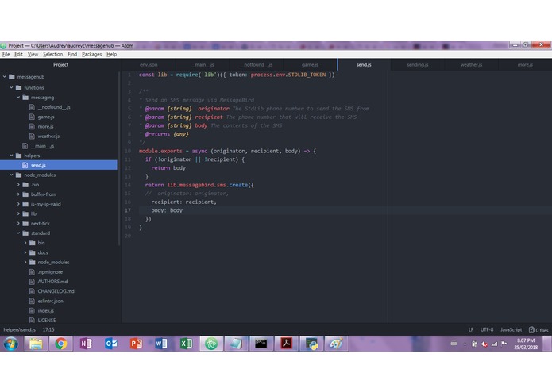The image size is (552, 392).
Task: Open the Paint taskbar icon
Action: coord(336,344)
